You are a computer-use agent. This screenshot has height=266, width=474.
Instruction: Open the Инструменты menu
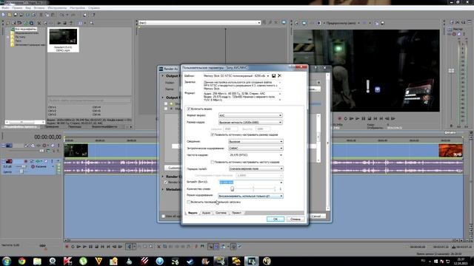click(58, 8)
